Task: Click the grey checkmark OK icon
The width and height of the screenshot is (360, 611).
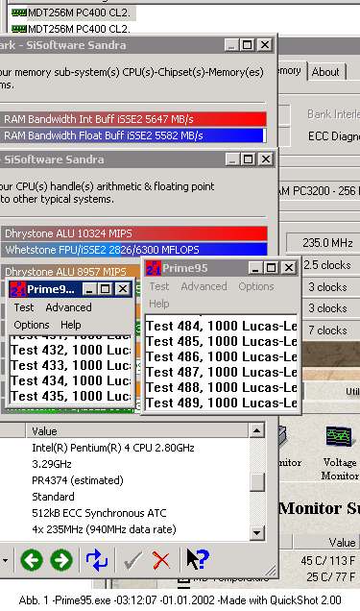Action: [x=132, y=561]
